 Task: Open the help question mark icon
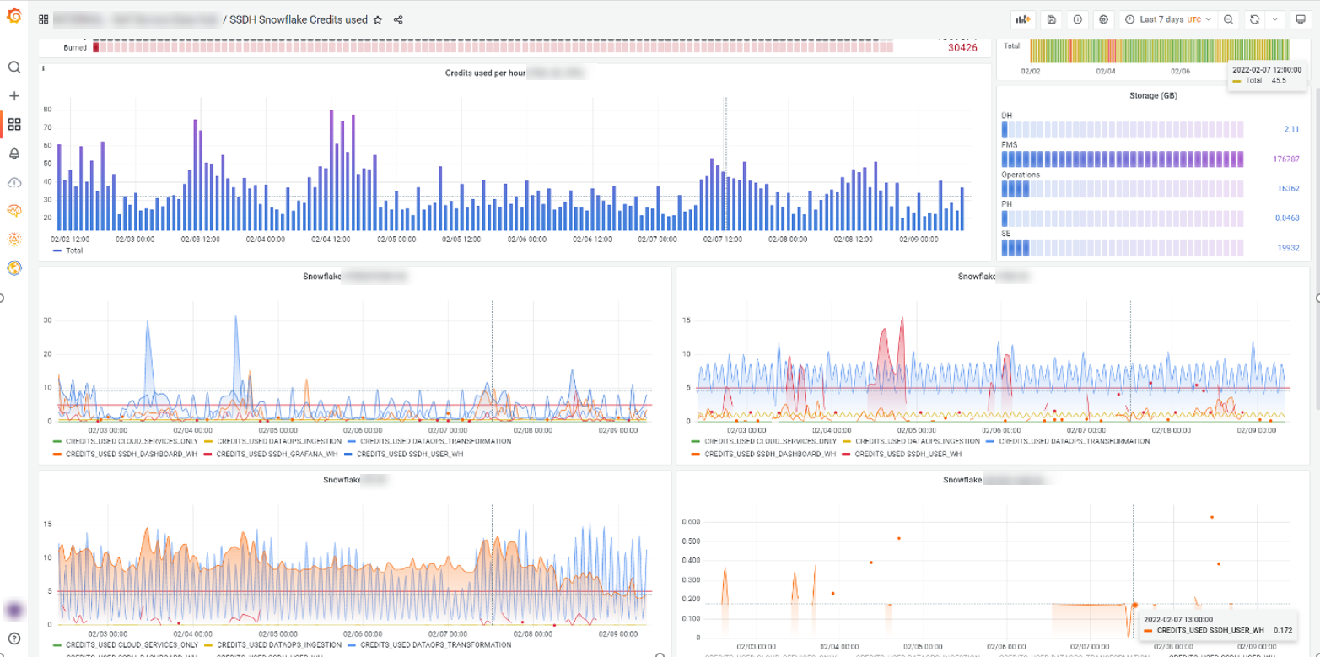14,638
